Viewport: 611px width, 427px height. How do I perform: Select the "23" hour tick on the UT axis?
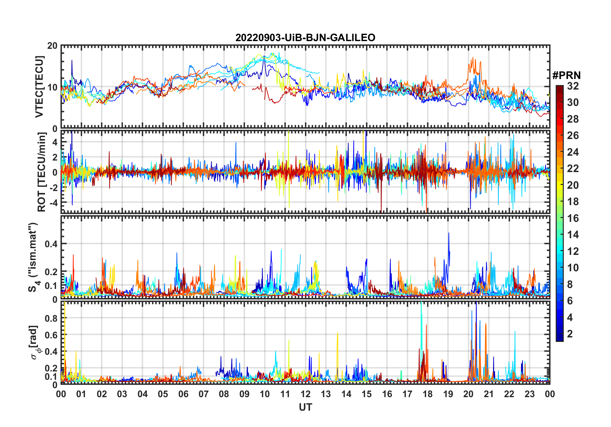click(529, 394)
